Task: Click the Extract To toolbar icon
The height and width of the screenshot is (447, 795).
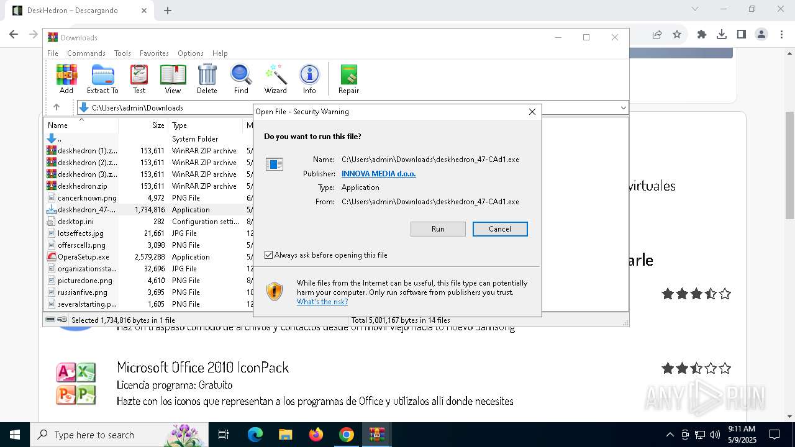Action: 102,79
